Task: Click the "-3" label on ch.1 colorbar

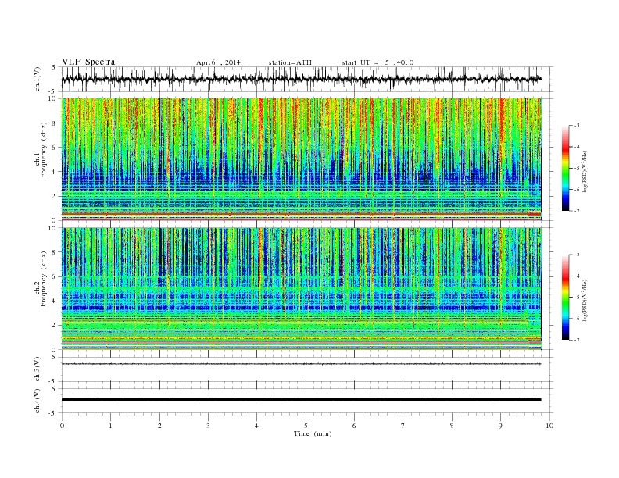Action: [x=577, y=126]
